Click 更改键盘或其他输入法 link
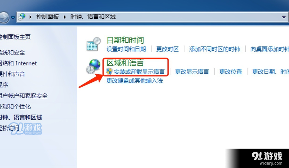This screenshot has height=168, width=289. point(135,81)
